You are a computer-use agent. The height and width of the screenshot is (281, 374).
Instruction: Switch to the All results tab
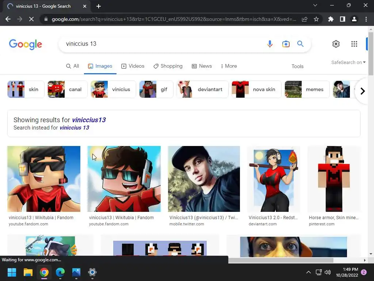tap(73, 66)
